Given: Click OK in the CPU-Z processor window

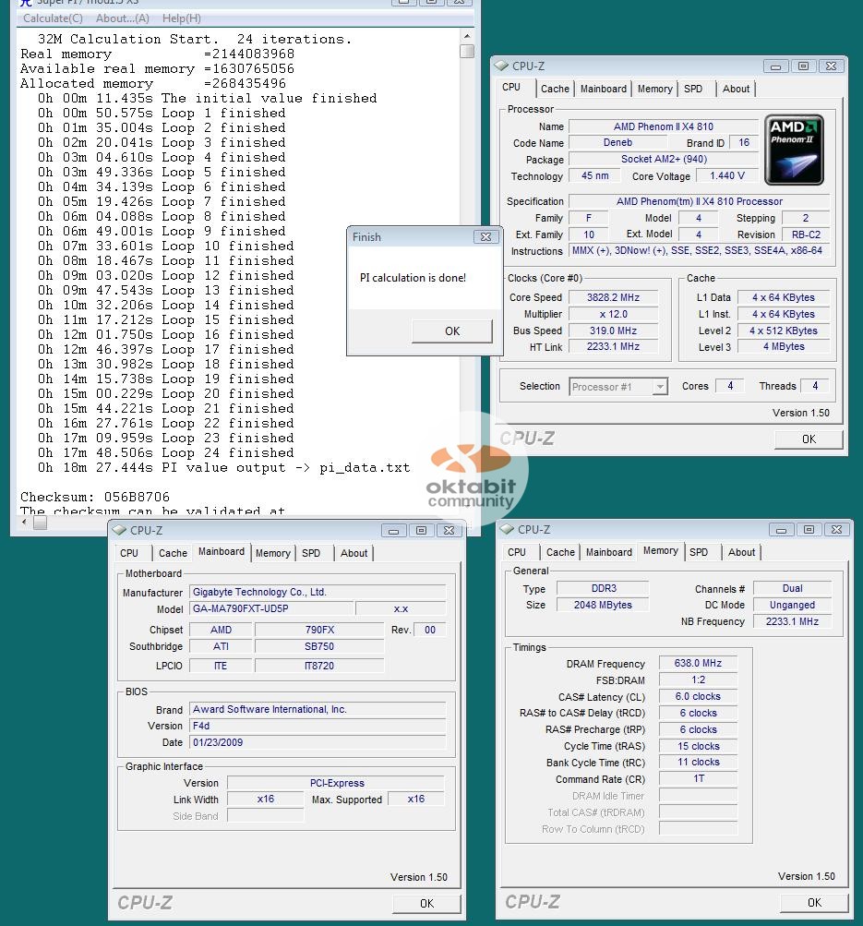Looking at the screenshot, I should point(809,439).
